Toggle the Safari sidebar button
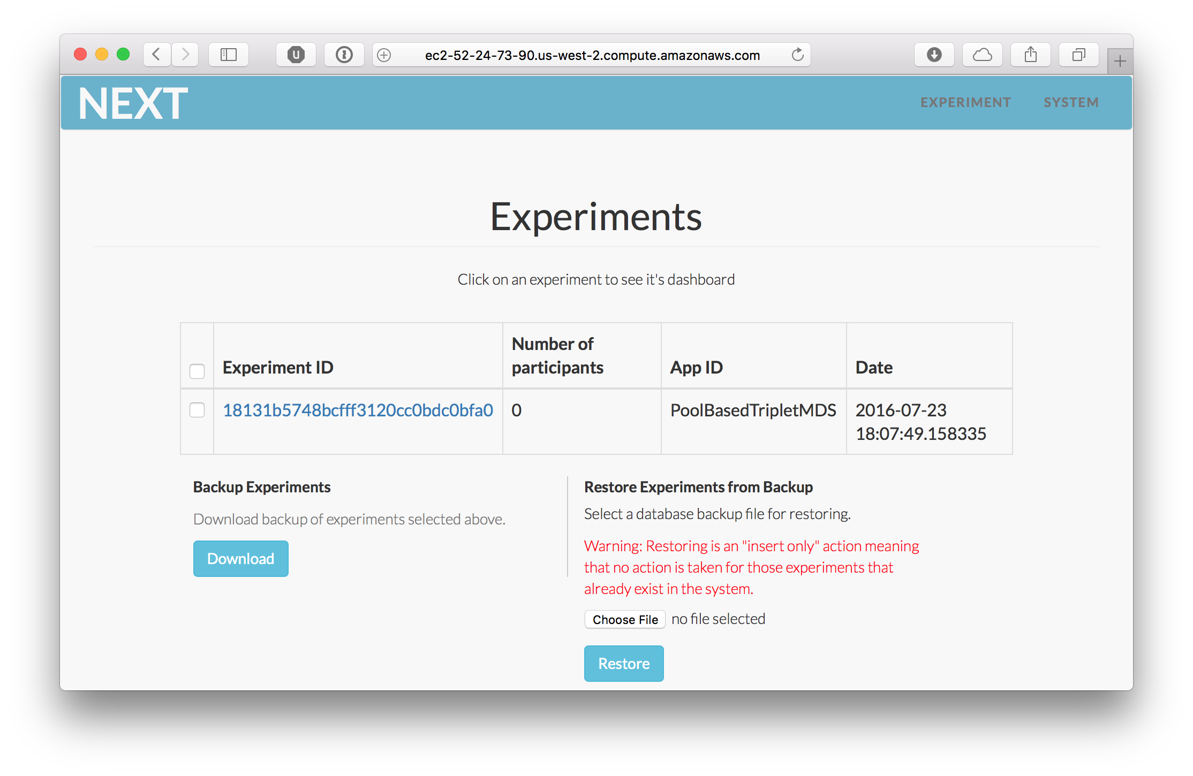 [229, 55]
